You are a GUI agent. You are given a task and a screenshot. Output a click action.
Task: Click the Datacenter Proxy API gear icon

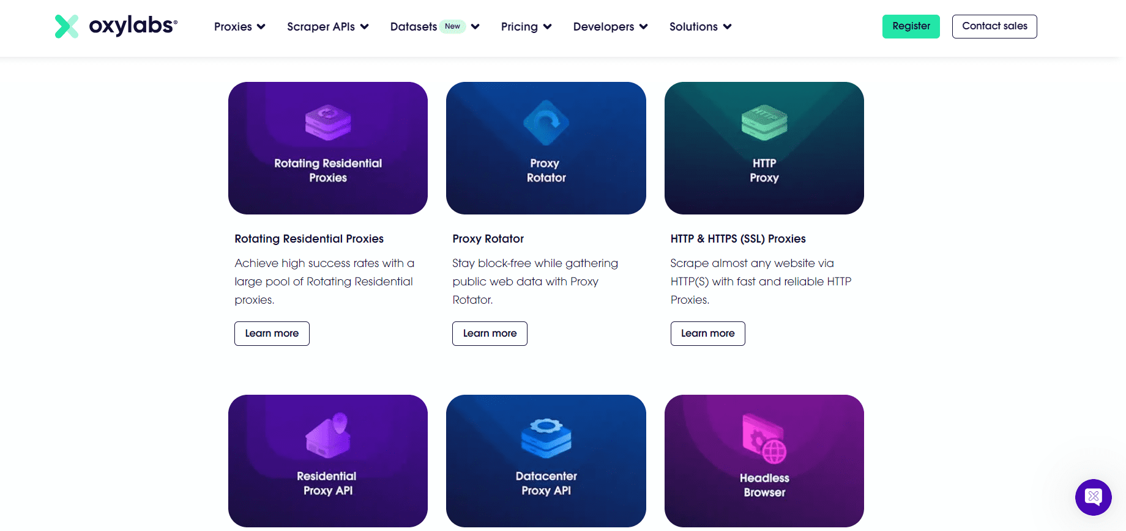coord(546,438)
